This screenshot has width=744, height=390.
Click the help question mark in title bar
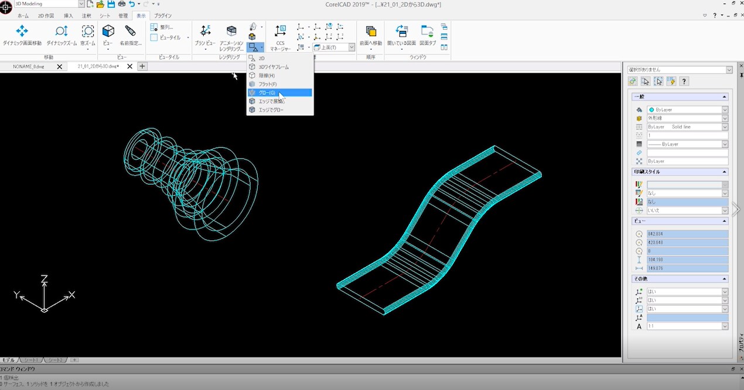click(x=715, y=16)
